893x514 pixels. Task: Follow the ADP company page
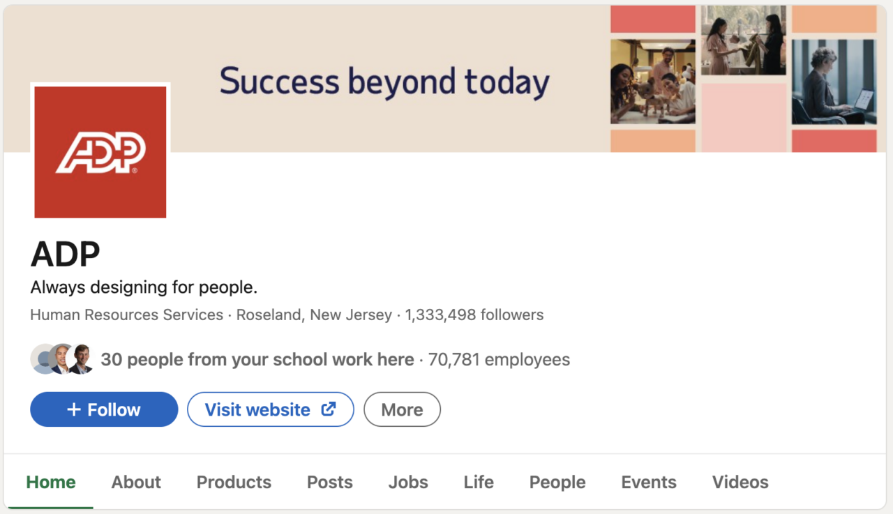coord(104,409)
